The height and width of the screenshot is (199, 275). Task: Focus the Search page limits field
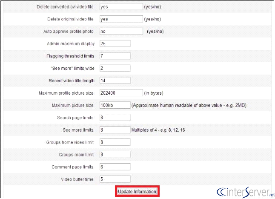[115, 118]
